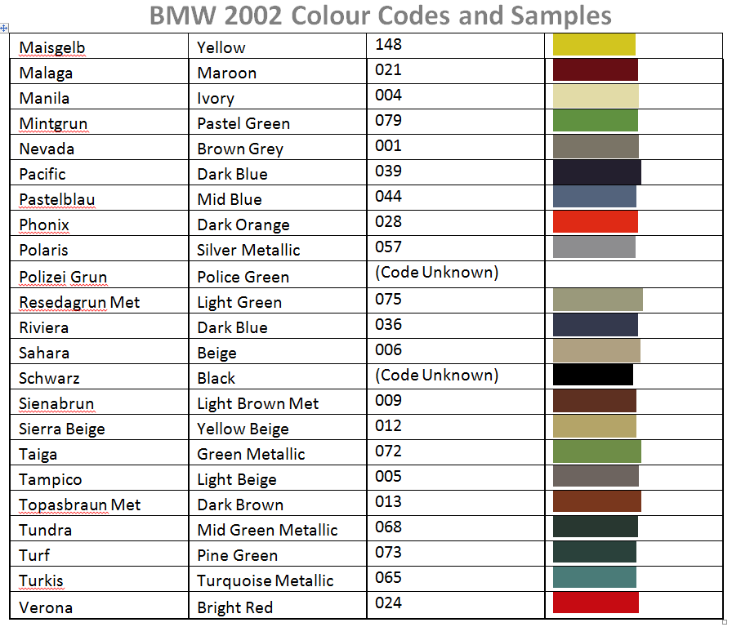Select colour code 057
The image size is (732, 627).
[388, 247]
